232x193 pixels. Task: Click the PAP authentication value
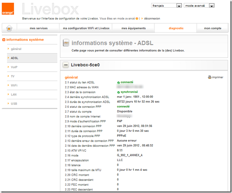[120, 121]
